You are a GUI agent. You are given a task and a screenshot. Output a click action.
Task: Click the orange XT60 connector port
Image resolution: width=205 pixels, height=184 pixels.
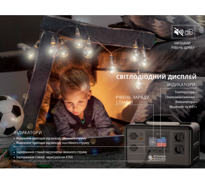141,139
